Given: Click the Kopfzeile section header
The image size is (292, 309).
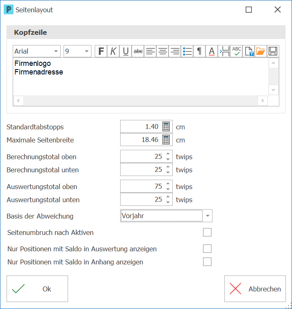Looking at the screenshot, I should pos(146,32).
